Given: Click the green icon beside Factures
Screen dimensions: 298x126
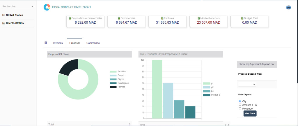Looking at the screenshot, I should coord(162,18).
